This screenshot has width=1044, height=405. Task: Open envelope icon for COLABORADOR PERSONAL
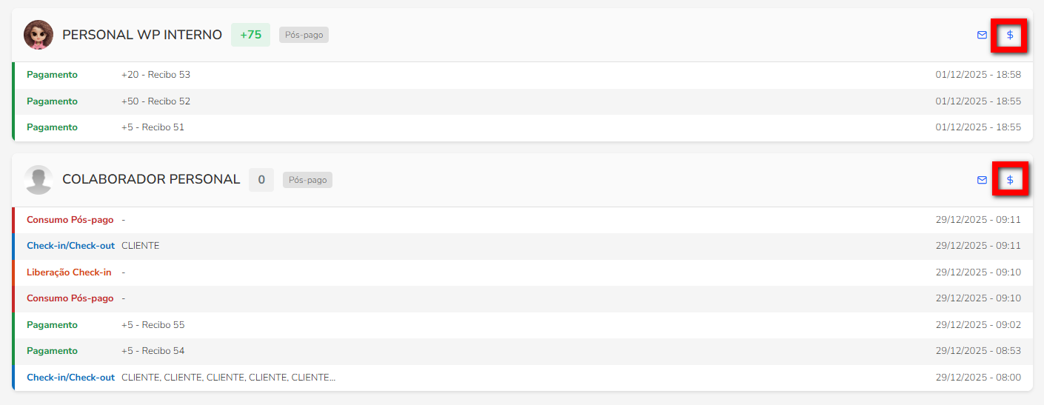982,180
